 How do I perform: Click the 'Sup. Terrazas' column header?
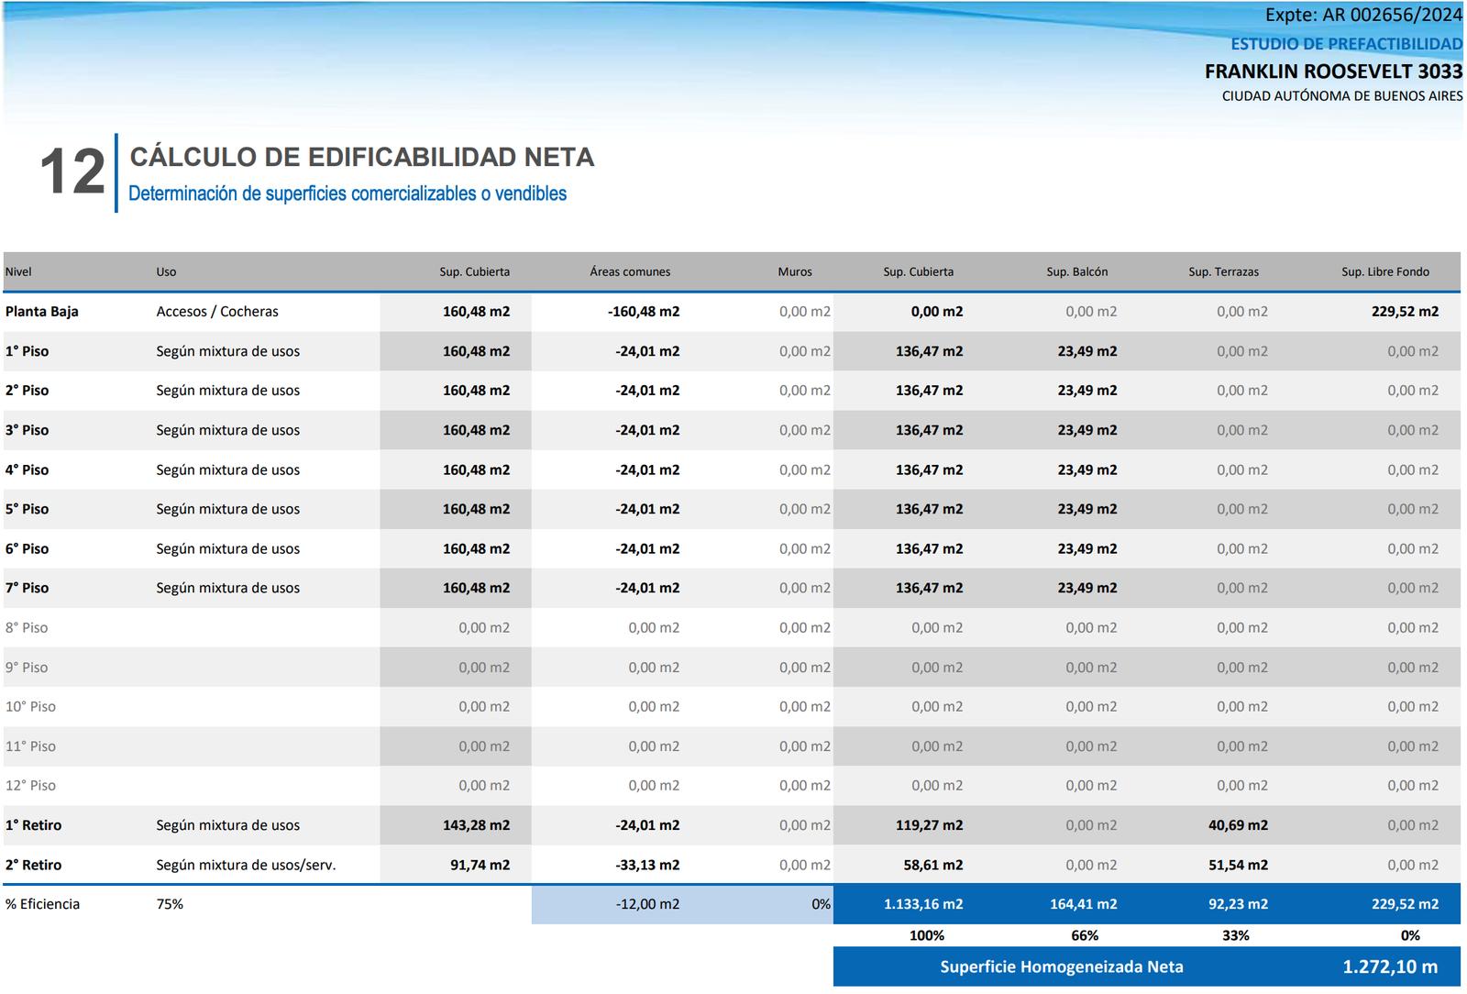pyautogui.click(x=1224, y=272)
